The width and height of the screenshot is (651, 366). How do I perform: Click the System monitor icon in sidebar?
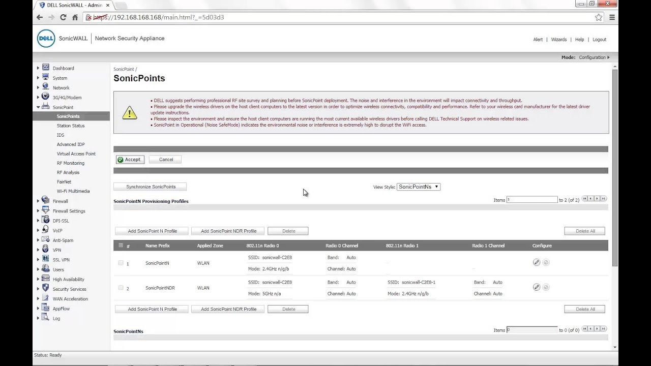tap(46, 77)
